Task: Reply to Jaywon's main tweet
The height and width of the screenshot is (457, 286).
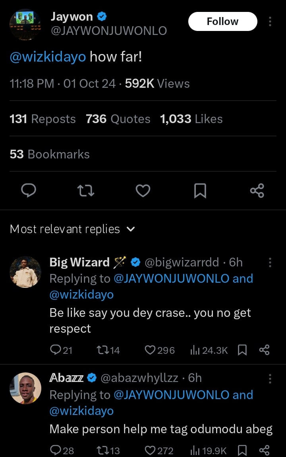Action: click(x=28, y=191)
